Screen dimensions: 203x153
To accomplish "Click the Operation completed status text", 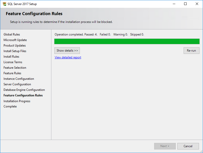I will [99, 34].
